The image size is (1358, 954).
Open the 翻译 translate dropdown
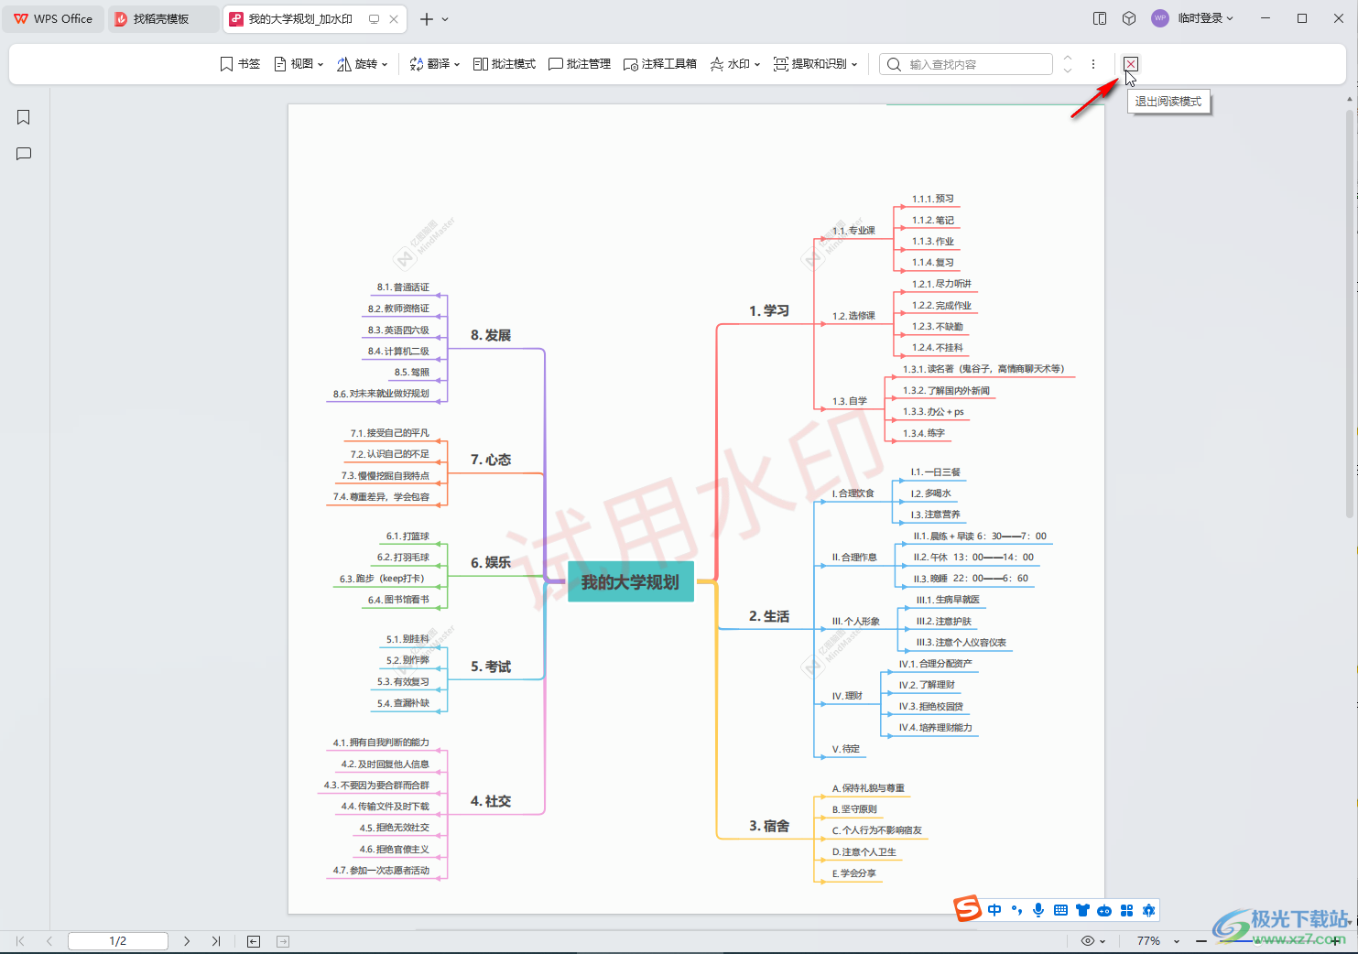tap(434, 64)
